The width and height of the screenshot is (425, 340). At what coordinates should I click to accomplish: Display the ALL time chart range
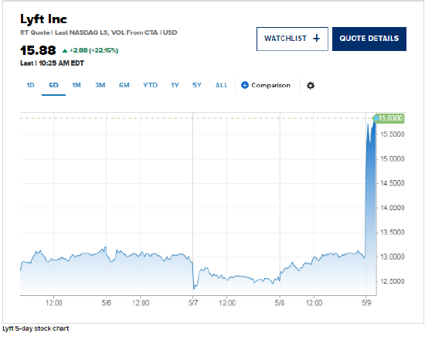click(221, 86)
